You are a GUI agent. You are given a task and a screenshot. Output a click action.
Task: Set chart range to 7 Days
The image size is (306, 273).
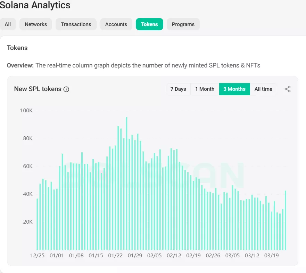178,89
